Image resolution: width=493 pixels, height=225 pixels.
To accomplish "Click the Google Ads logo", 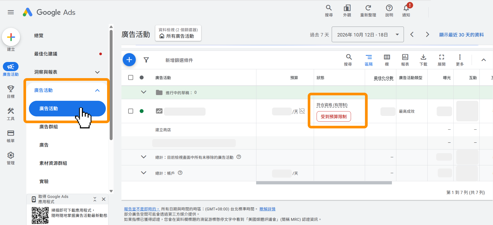I will point(49,12).
